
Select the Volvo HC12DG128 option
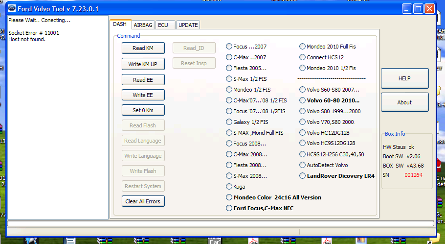324,133
